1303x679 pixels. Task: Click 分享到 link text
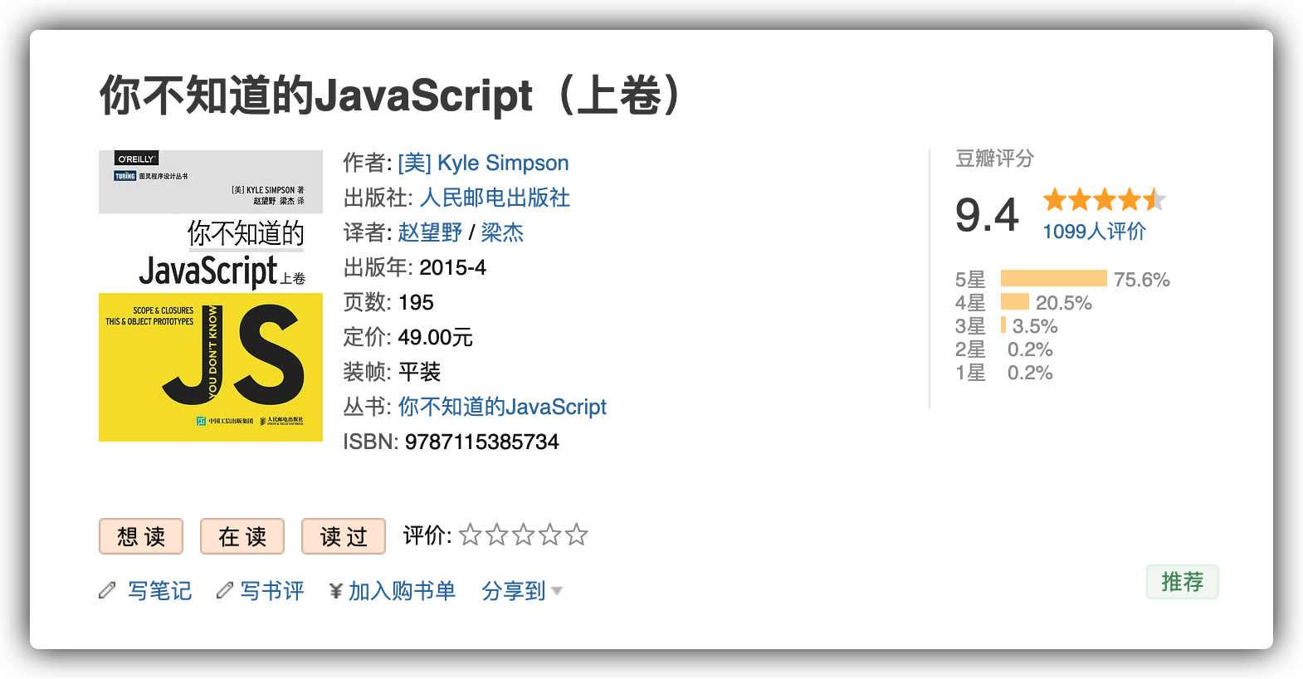click(x=514, y=591)
